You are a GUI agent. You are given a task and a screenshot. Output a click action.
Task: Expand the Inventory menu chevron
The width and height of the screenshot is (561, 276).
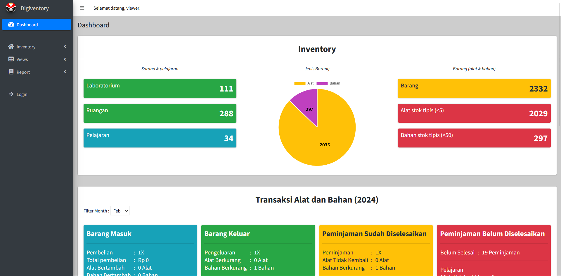point(65,47)
